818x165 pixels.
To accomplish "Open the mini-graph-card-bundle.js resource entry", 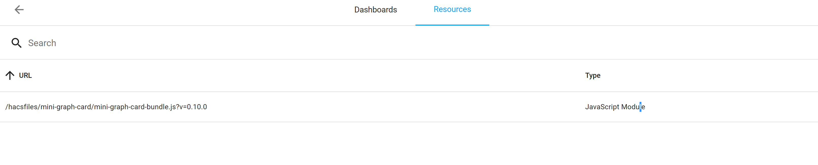I will point(106,107).
